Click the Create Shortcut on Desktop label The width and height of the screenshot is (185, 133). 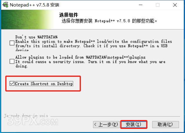coord(44,84)
